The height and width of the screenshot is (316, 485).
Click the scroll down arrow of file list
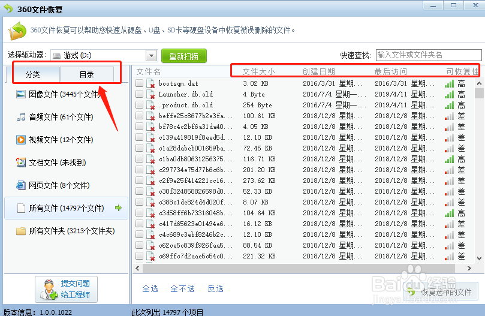(x=479, y=258)
